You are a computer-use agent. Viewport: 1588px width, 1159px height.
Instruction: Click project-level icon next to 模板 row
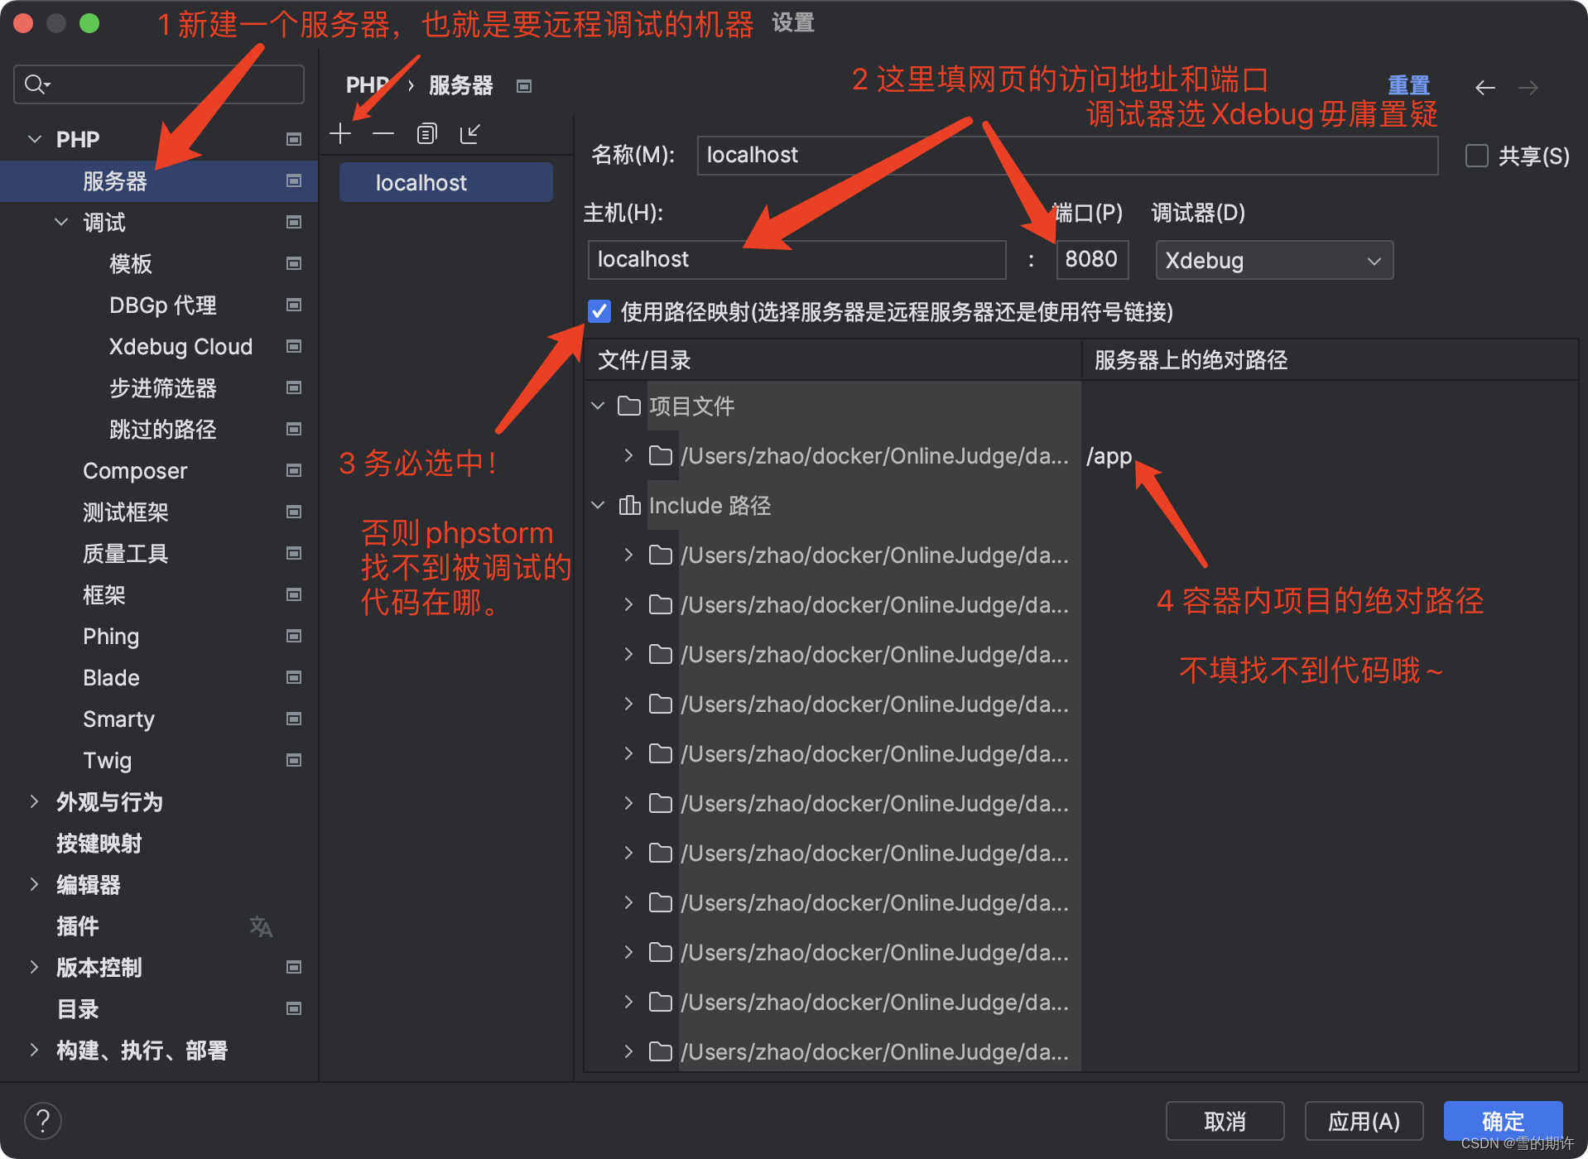tap(293, 263)
